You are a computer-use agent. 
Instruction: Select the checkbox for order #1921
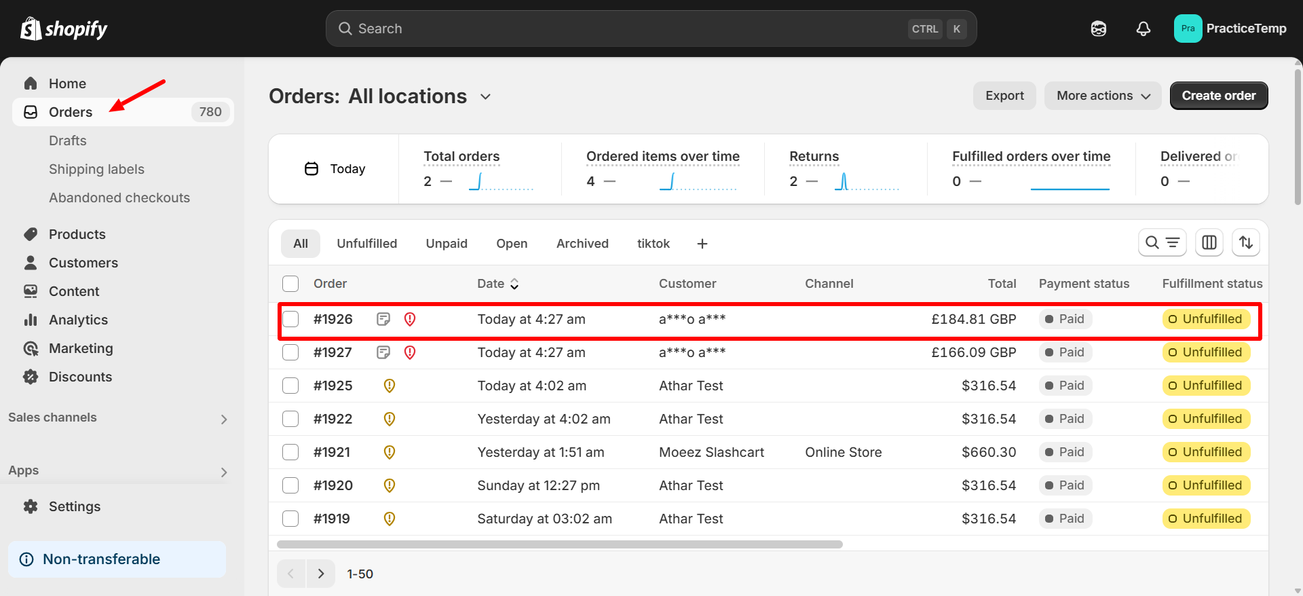pyautogui.click(x=290, y=452)
